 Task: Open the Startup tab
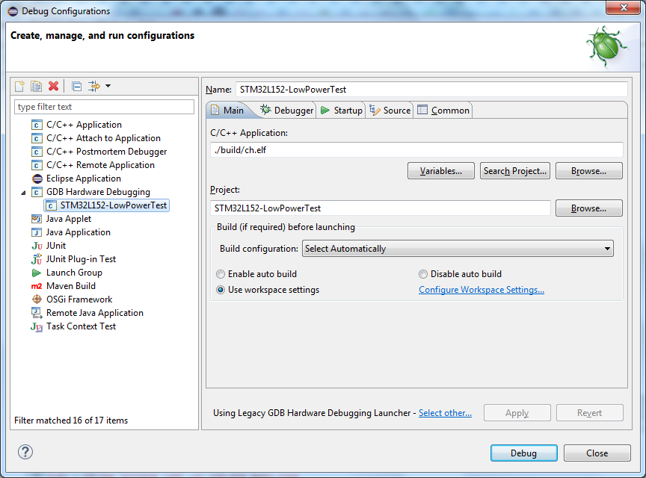tap(341, 111)
